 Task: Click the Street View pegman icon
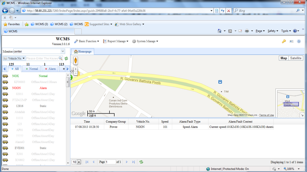(x=76, y=61)
